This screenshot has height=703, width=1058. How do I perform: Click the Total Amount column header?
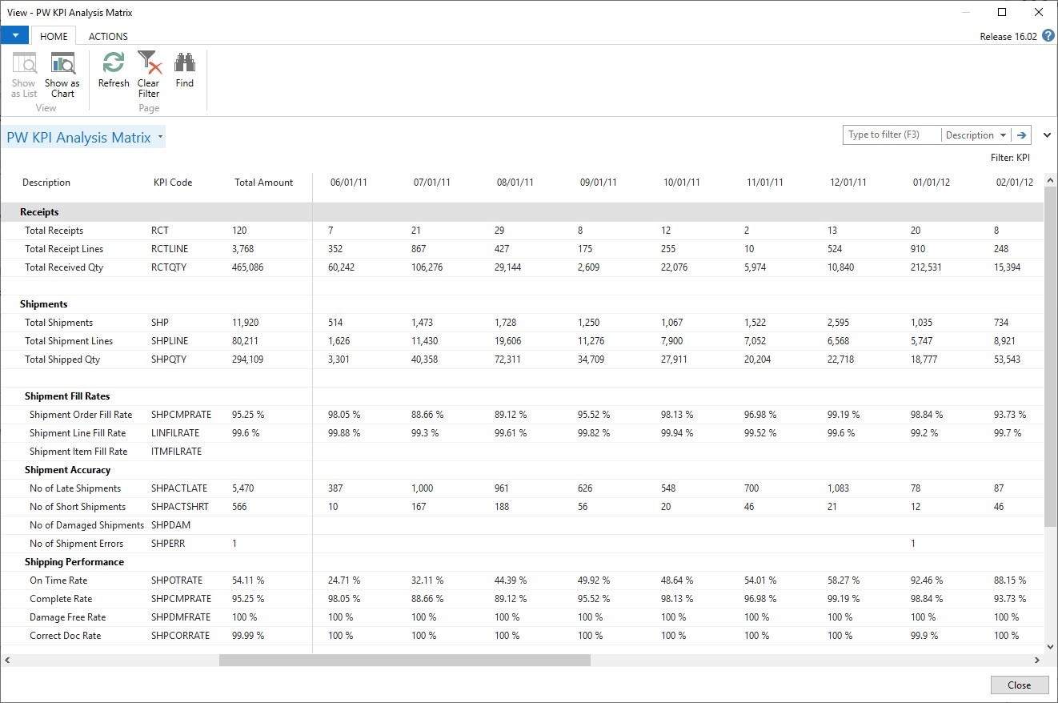[x=264, y=183]
